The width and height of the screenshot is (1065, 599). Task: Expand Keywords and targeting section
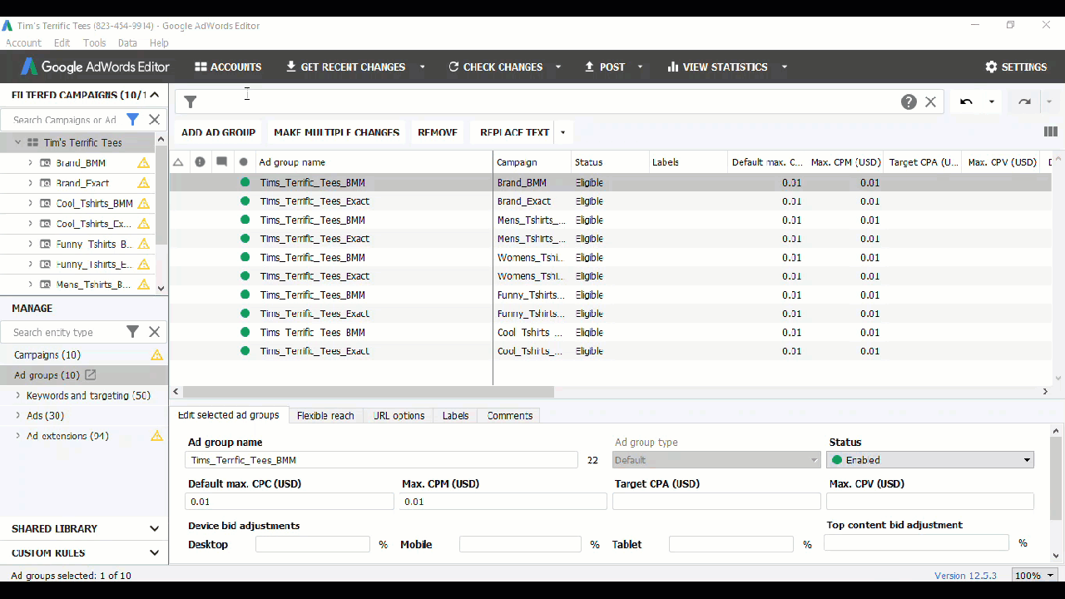click(x=18, y=396)
